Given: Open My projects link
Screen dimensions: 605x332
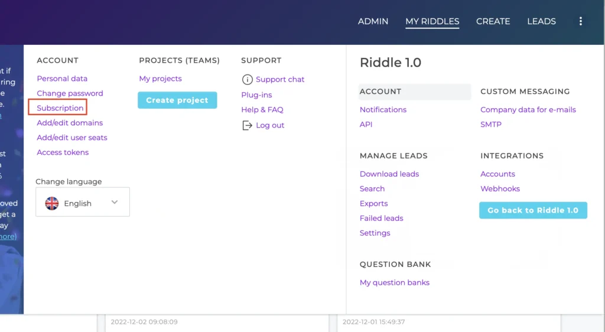Looking at the screenshot, I should pos(160,79).
